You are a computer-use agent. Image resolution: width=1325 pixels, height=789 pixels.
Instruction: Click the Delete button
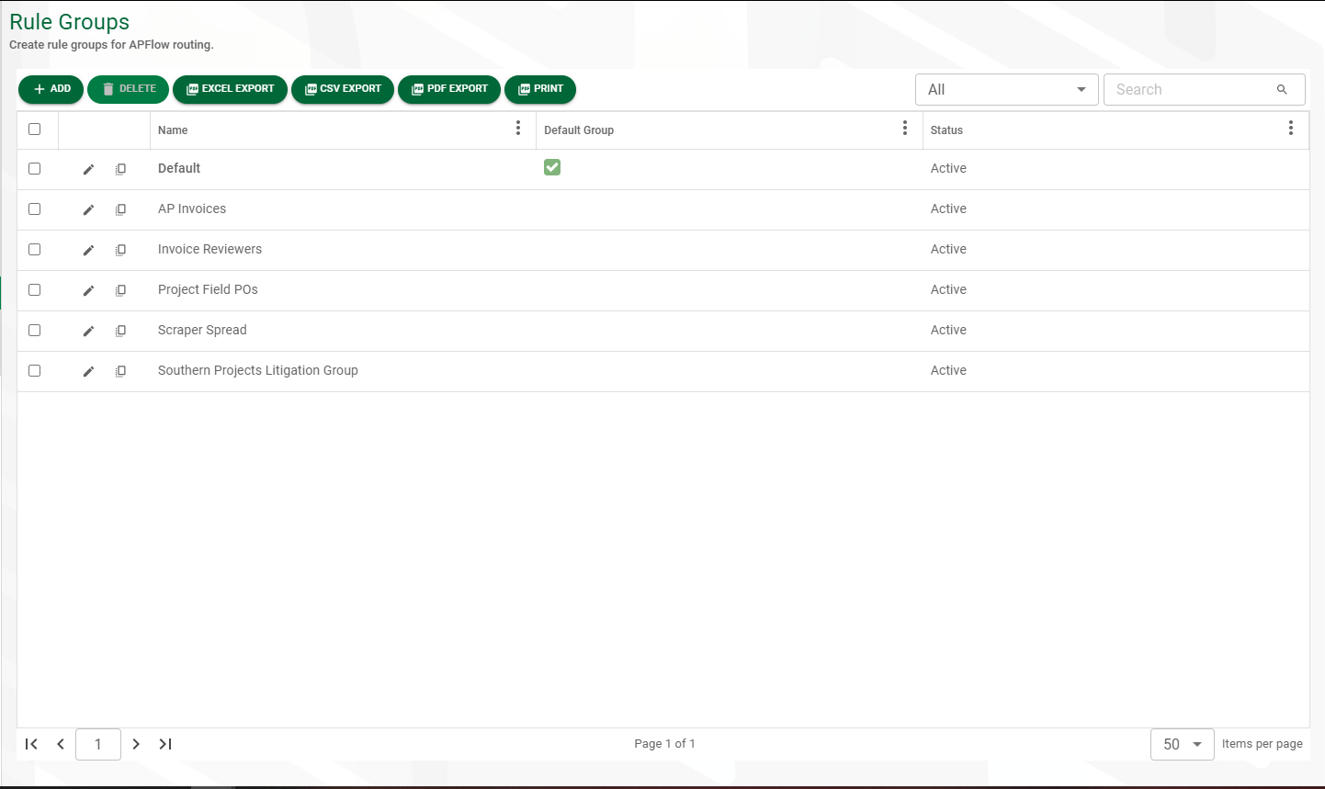[x=128, y=89]
